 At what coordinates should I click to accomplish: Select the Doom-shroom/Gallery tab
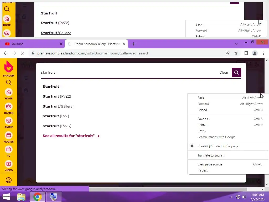click(x=96, y=44)
